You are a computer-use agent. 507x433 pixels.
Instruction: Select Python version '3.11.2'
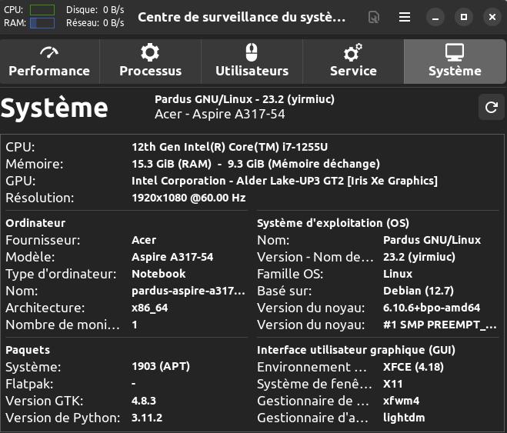click(x=147, y=418)
